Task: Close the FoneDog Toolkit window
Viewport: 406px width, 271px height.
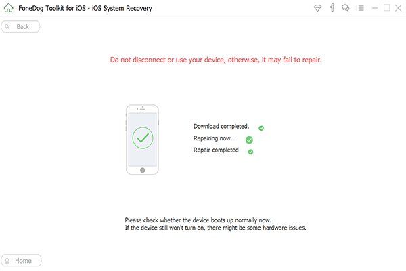Action: pos(398,8)
